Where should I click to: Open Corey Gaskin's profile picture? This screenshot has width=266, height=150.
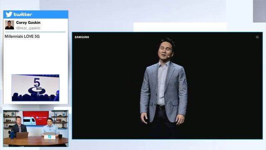[9, 25]
